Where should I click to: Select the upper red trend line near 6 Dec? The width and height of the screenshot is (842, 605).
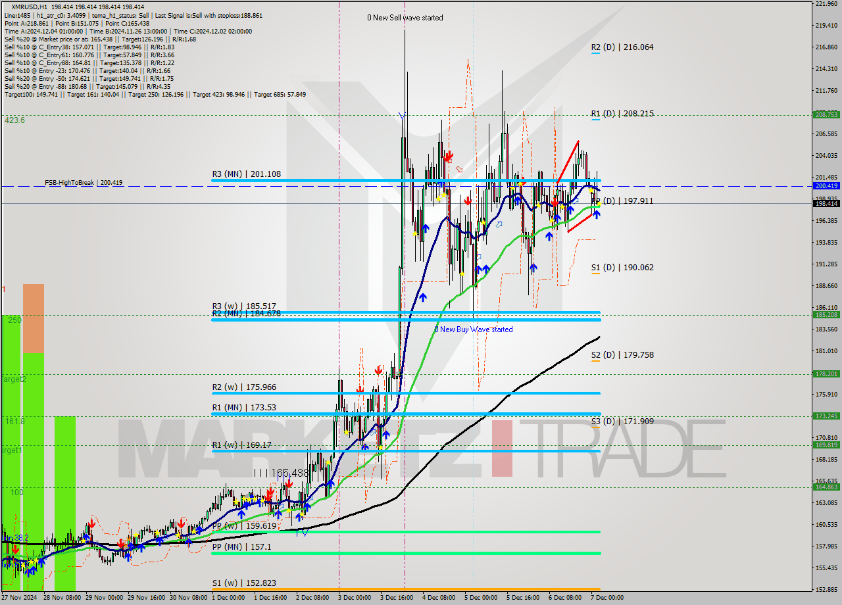tap(568, 161)
